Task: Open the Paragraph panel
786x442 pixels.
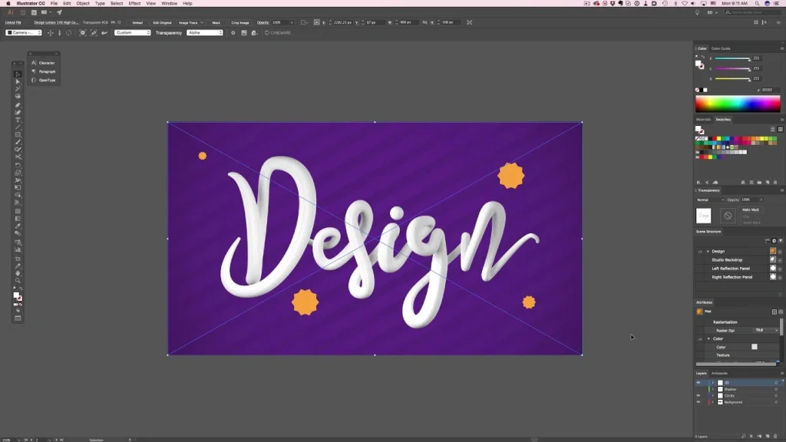Action: click(44, 71)
